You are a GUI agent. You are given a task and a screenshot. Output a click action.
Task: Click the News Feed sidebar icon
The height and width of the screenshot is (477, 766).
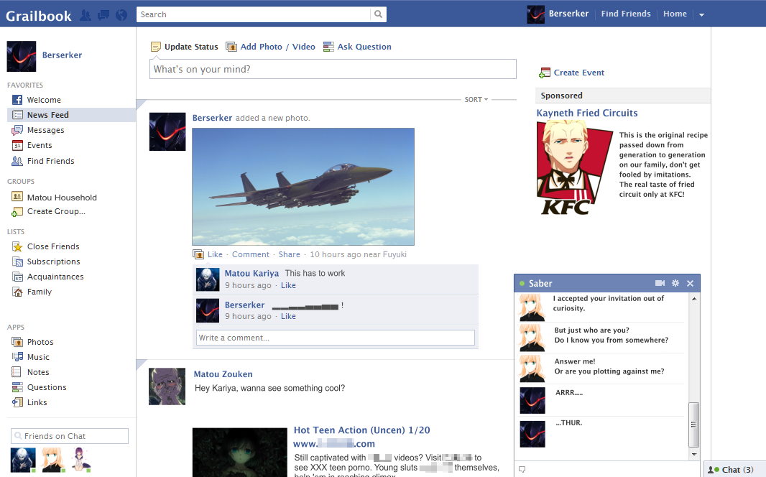(17, 115)
